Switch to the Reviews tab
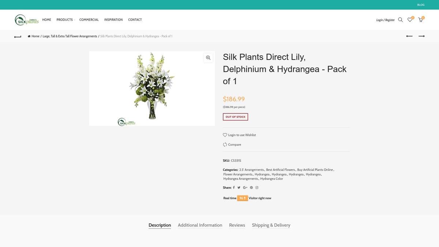Viewport: 439px width, 247px height. (237, 225)
